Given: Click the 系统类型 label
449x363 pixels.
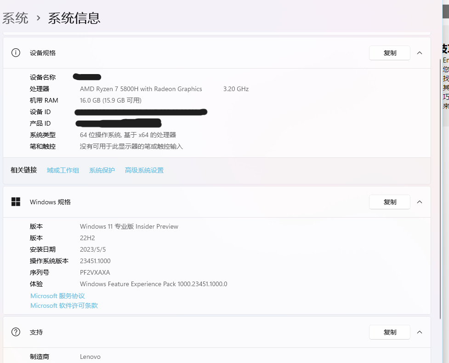Looking at the screenshot, I should click(x=43, y=135).
